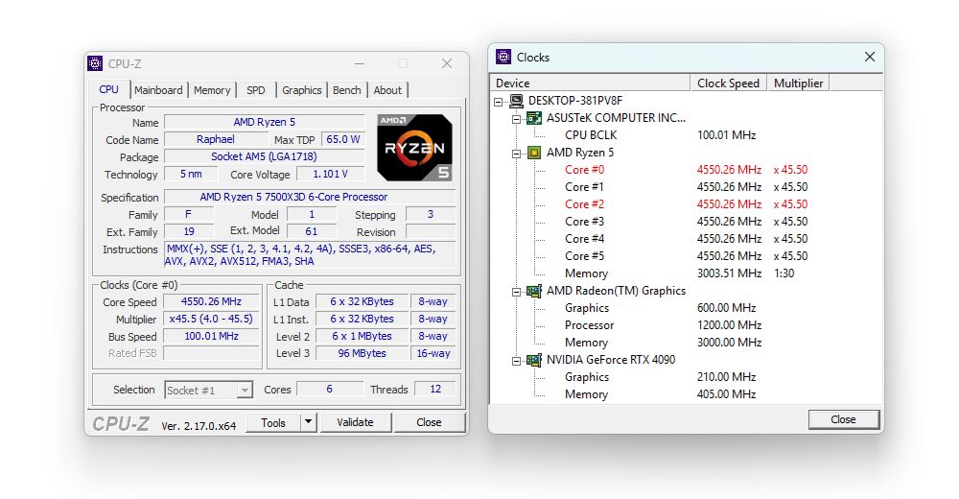This screenshot has height=499, width=959.
Task: Select Memory row under AMD Ryzen 5
Action: pyautogui.click(x=586, y=273)
